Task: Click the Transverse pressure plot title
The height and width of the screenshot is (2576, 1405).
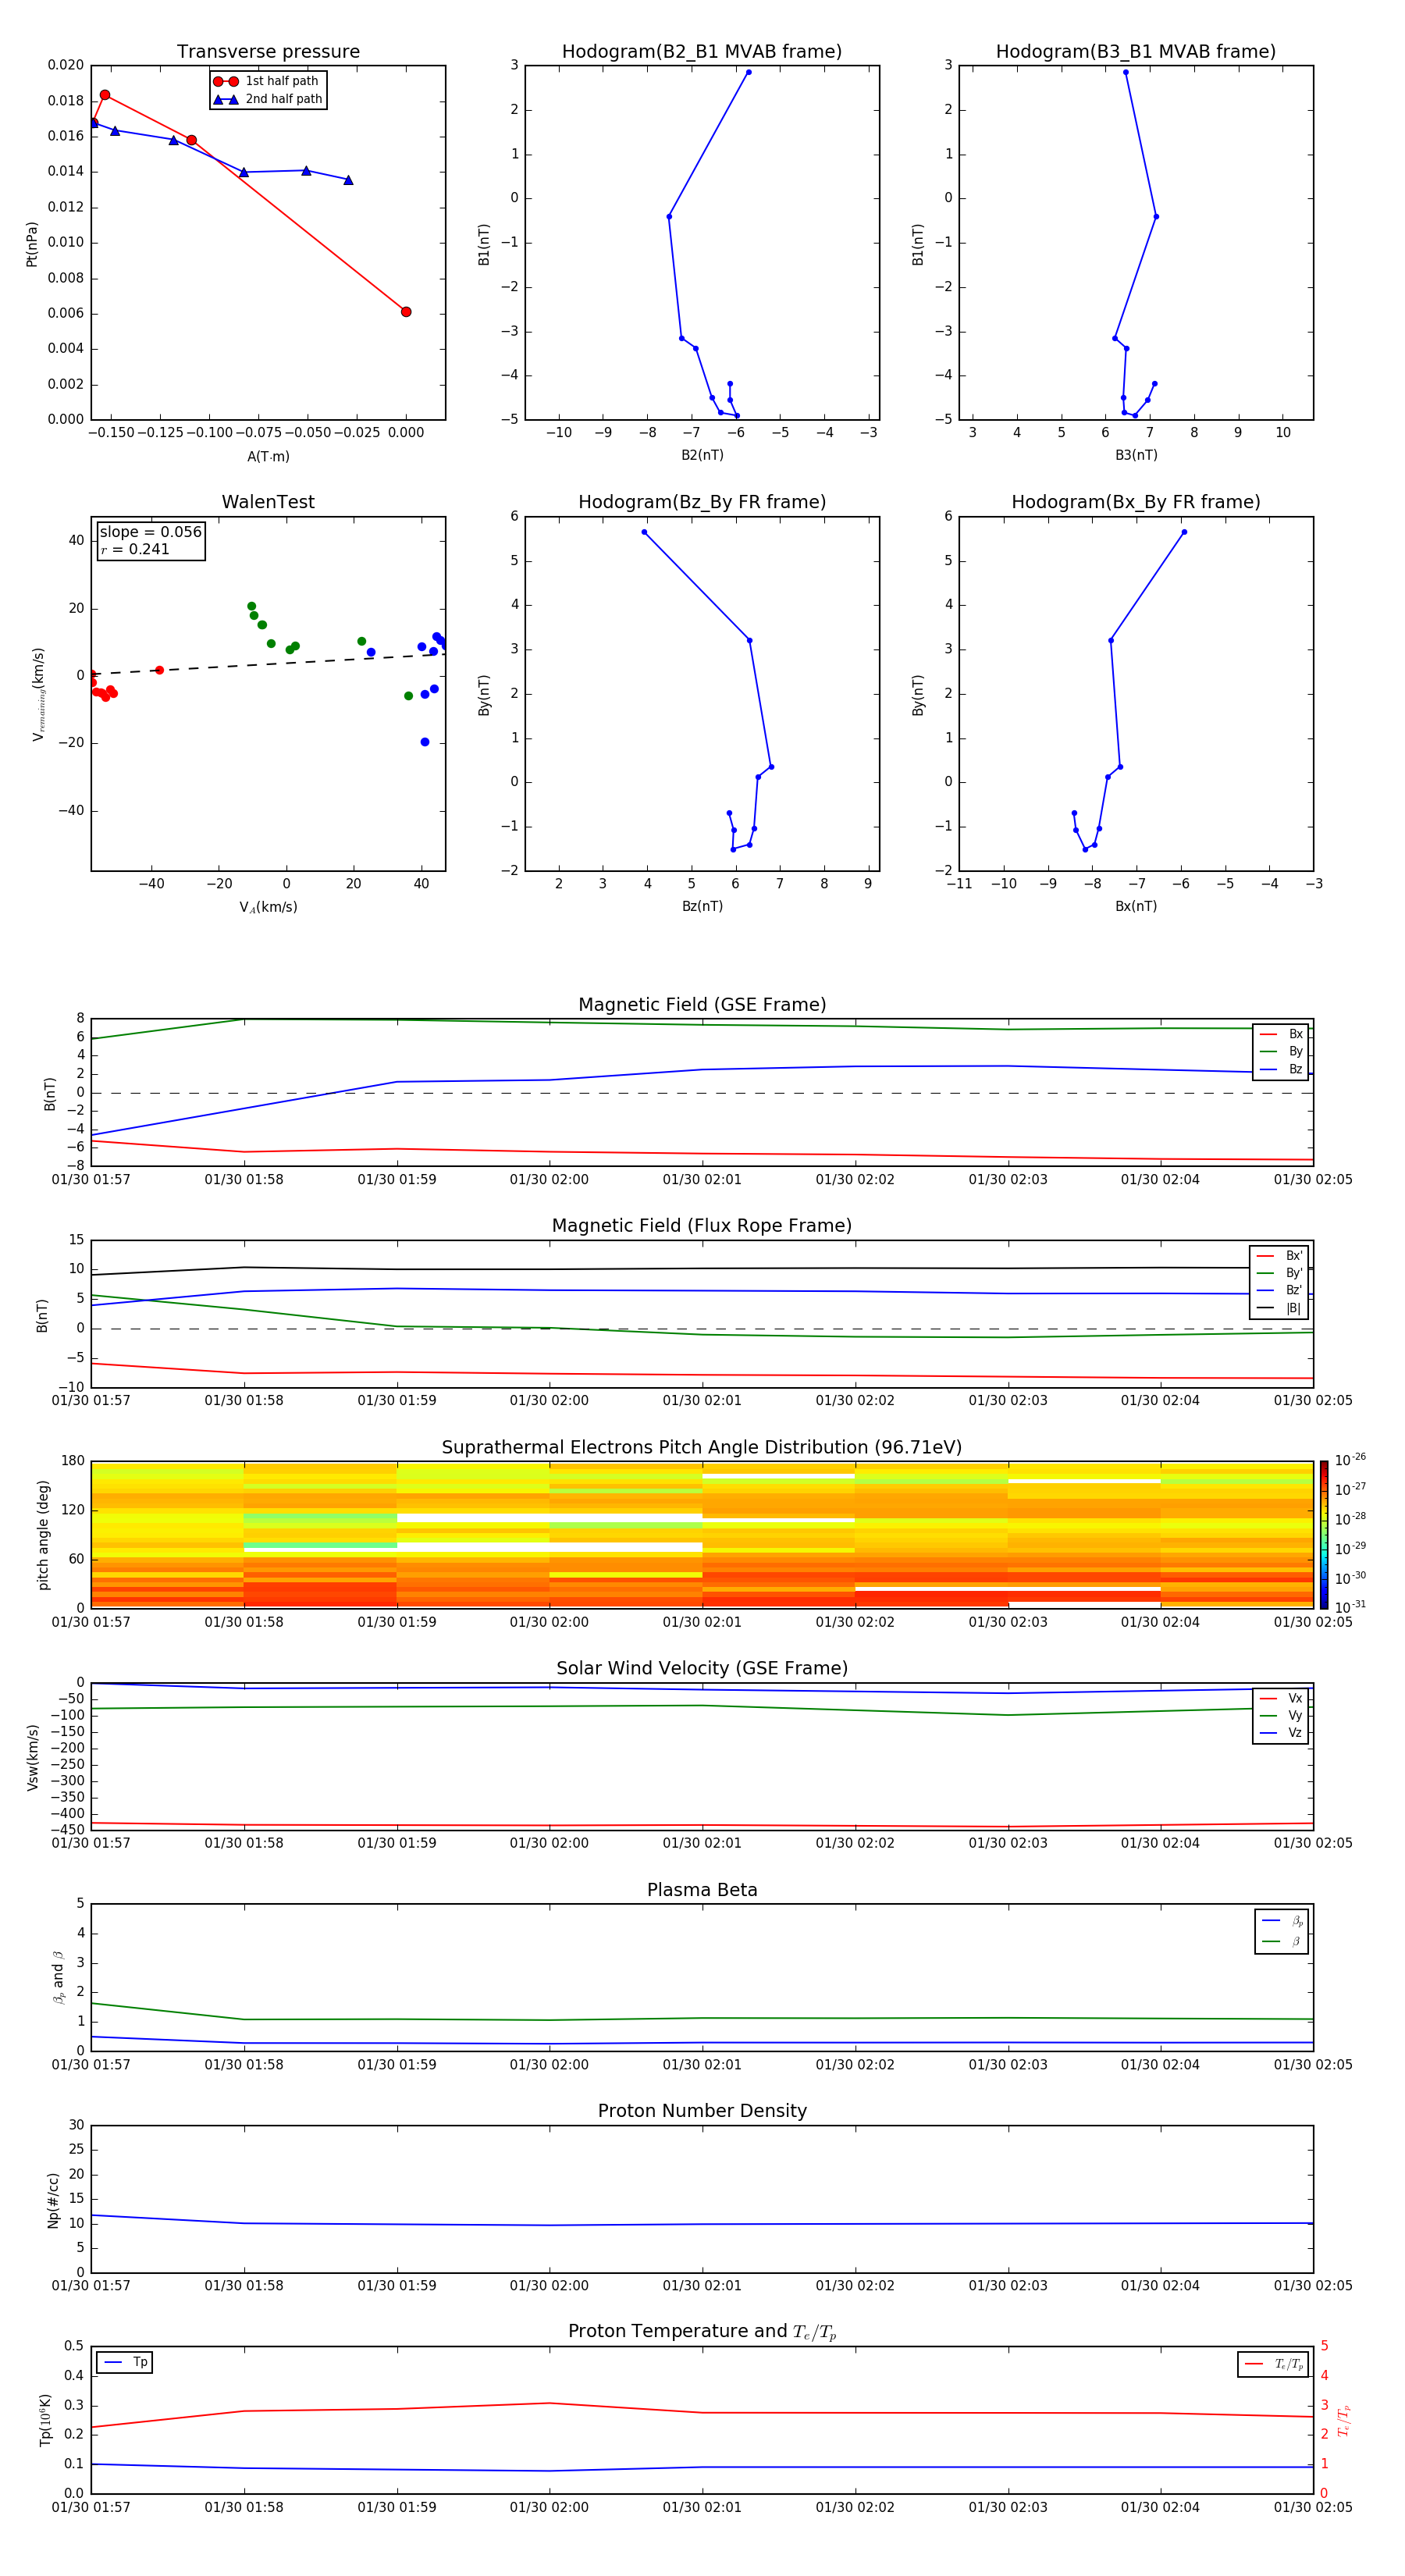Action: (268, 52)
